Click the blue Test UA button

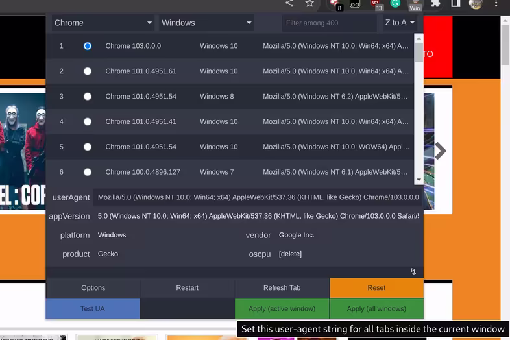click(x=93, y=308)
